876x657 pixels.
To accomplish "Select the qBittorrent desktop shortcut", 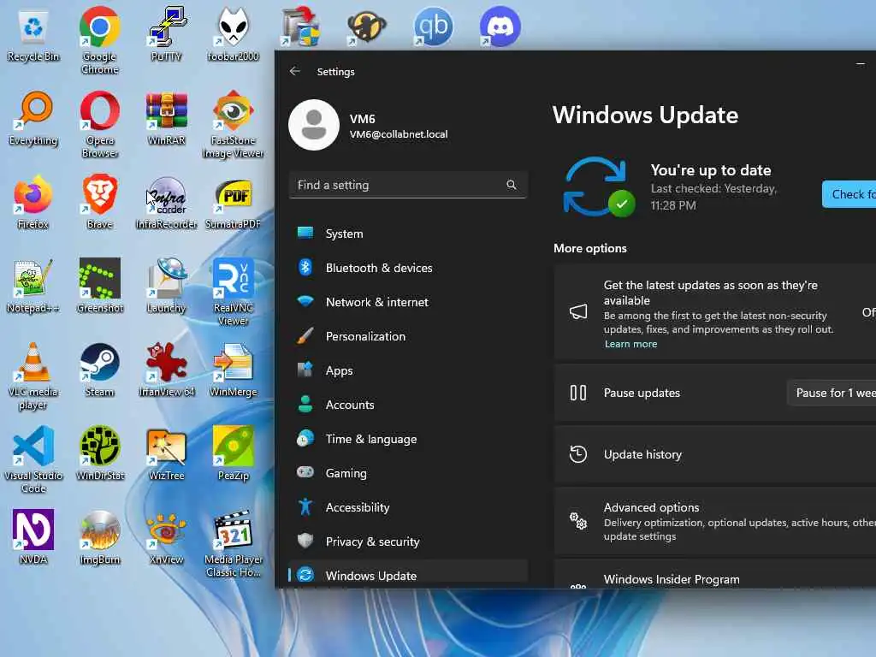I will (433, 27).
